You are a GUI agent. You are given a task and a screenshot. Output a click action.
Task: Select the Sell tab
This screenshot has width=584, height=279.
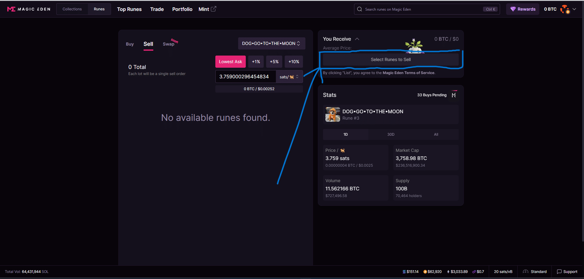[x=148, y=44]
